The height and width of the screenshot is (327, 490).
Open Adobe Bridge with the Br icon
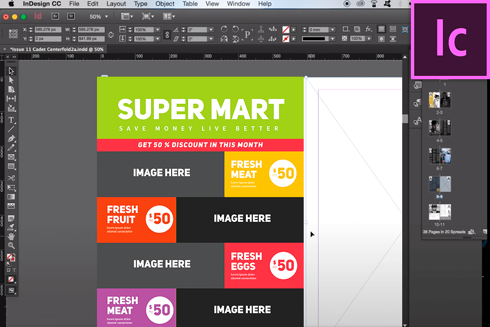pyautogui.click(x=55, y=16)
